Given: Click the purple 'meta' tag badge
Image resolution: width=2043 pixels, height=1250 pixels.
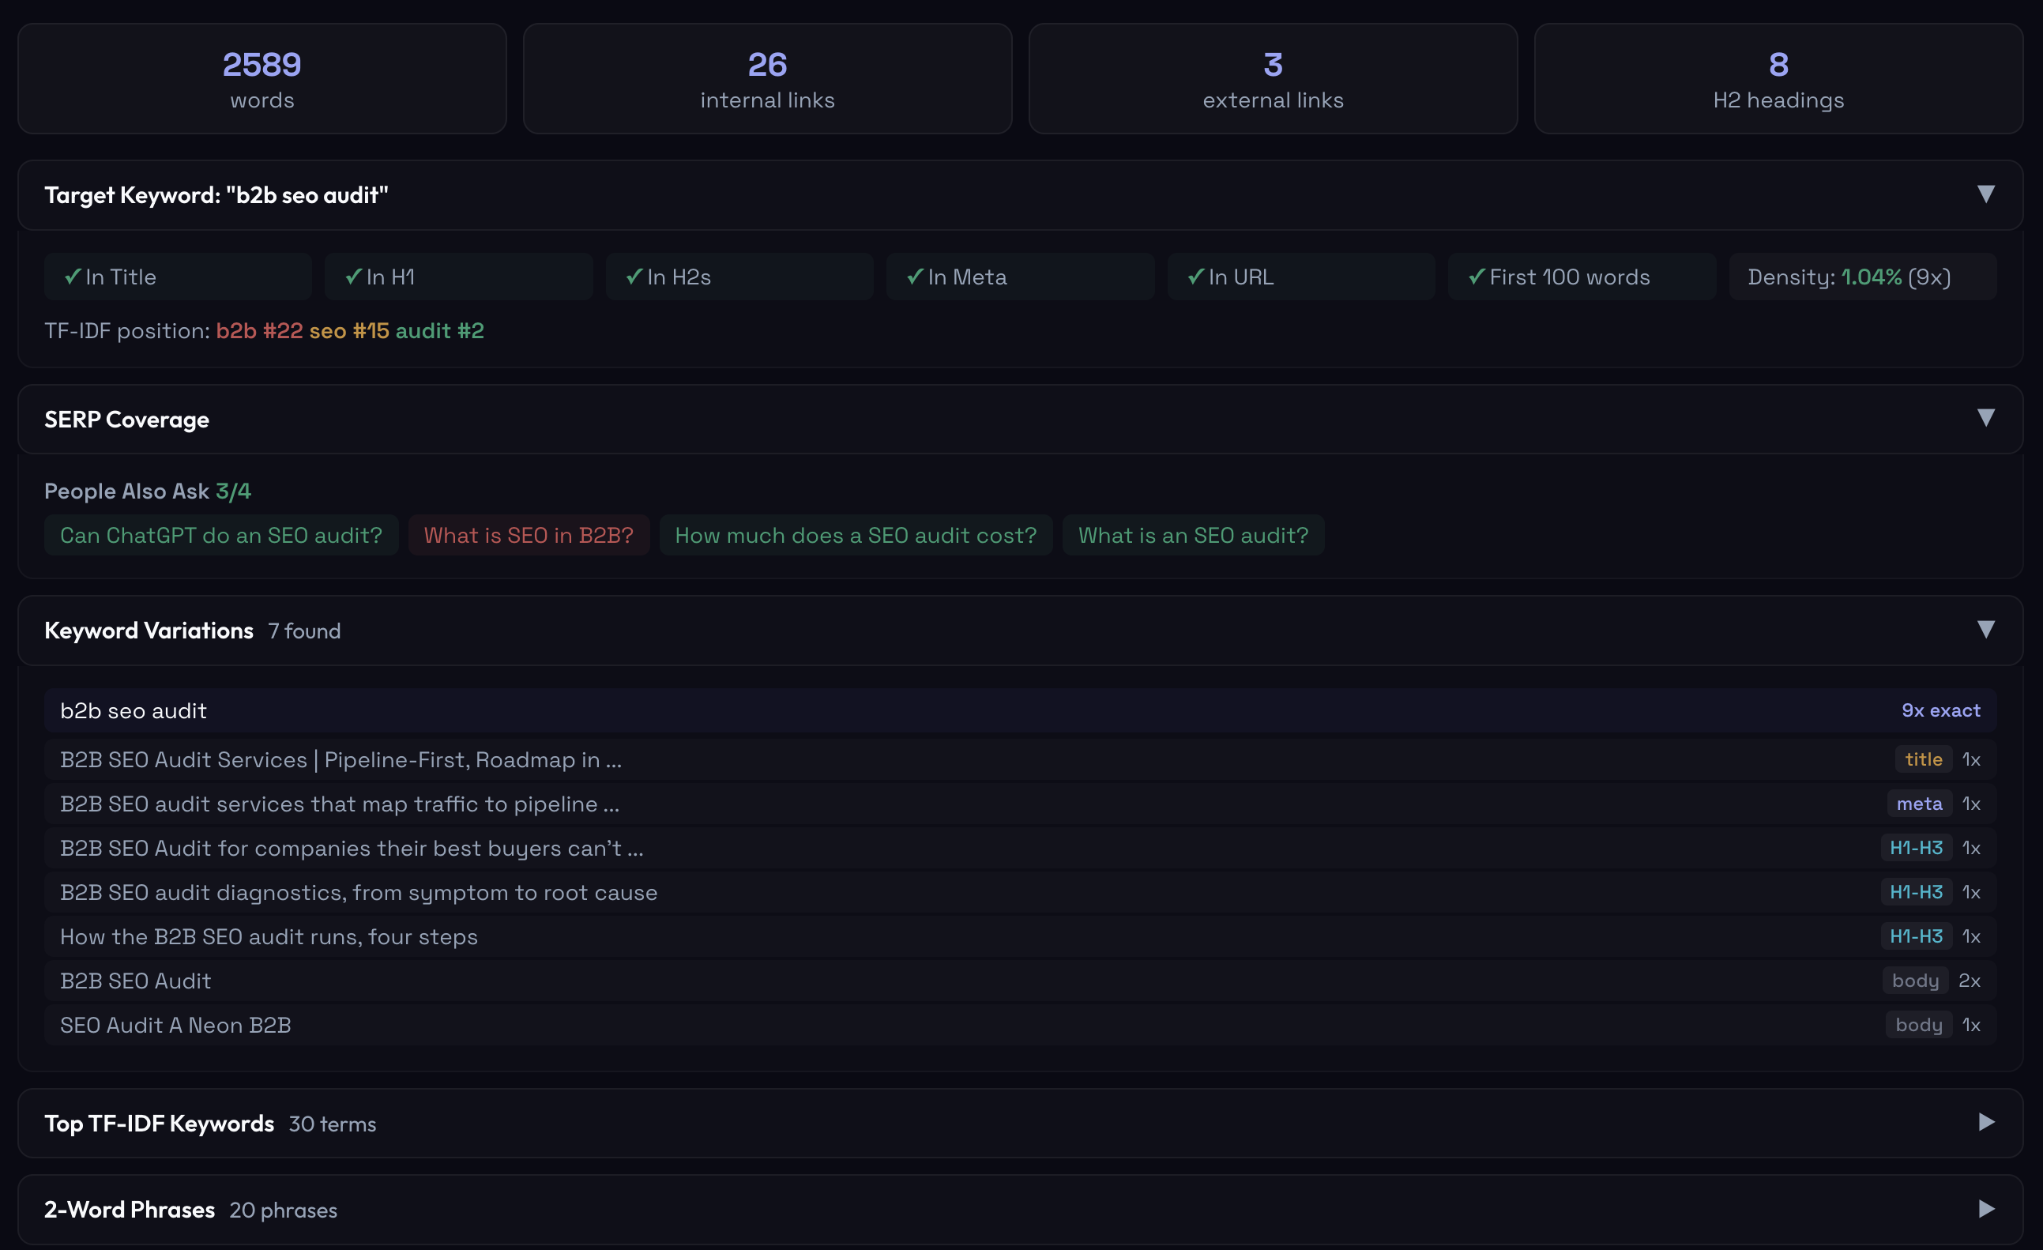Looking at the screenshot, I should tap(1919, 804).
